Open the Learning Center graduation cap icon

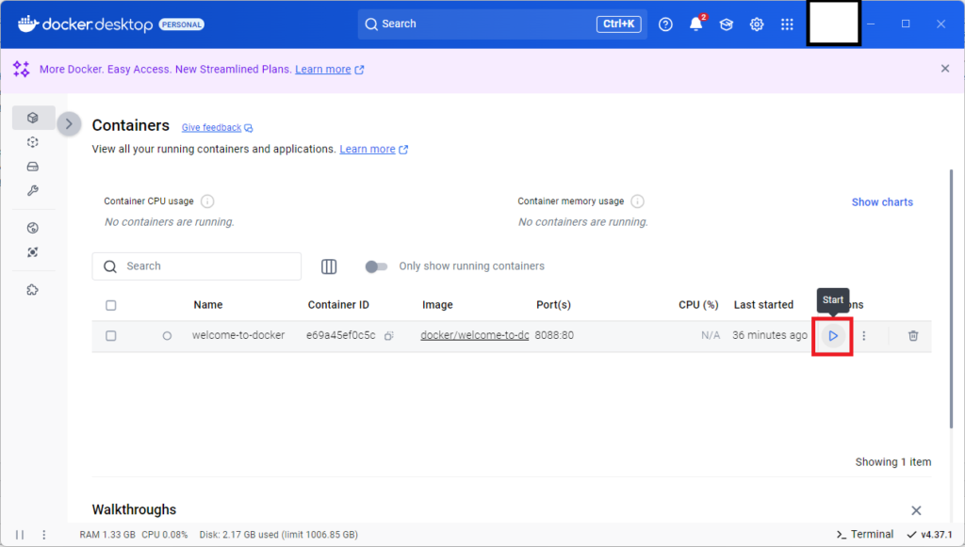pyautogui.click(x=727, y=24)
